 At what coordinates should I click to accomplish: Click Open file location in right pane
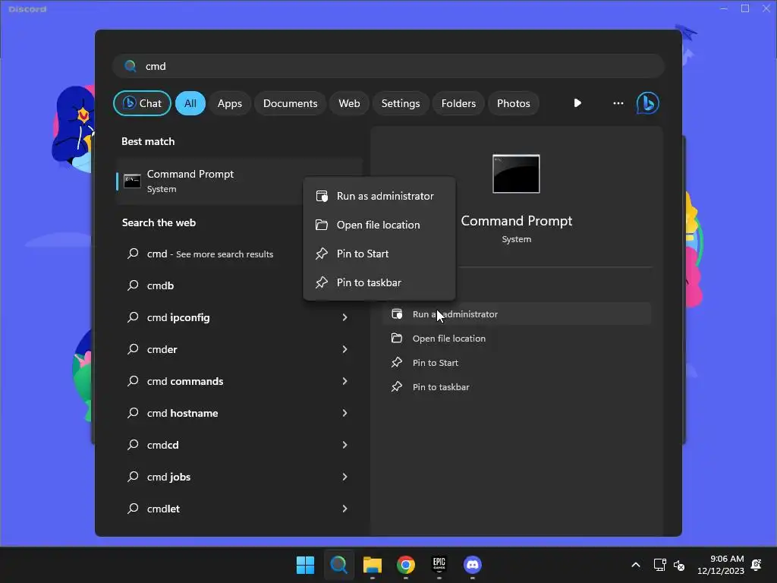pyautogui.click(x=516, y=338)
